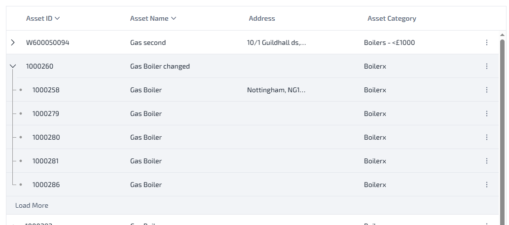
Task: Click the Nottingham, NG1 address cell
Action: (276, 90)
